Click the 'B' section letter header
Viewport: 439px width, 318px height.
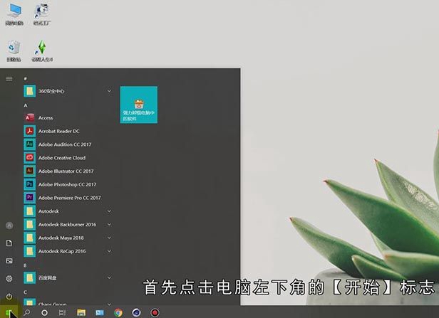25,265
